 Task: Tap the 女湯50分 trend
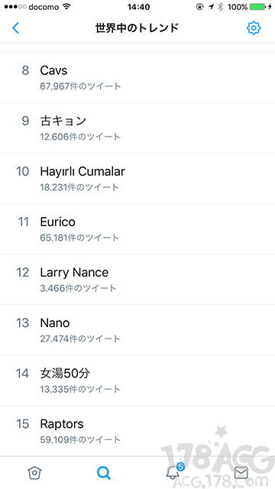[x=137, y=381]
